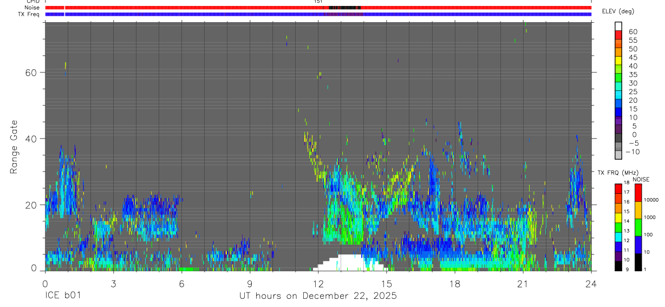The image size is (665, 307).
Task: Click the blue TX Freq strip above the plot
Action: (x=318, y=14)
